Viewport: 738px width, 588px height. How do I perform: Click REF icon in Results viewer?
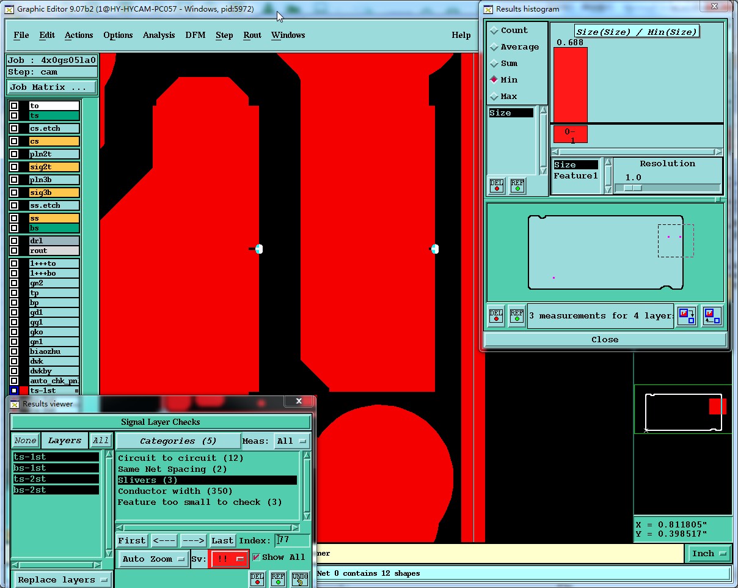tap(278, 578)
